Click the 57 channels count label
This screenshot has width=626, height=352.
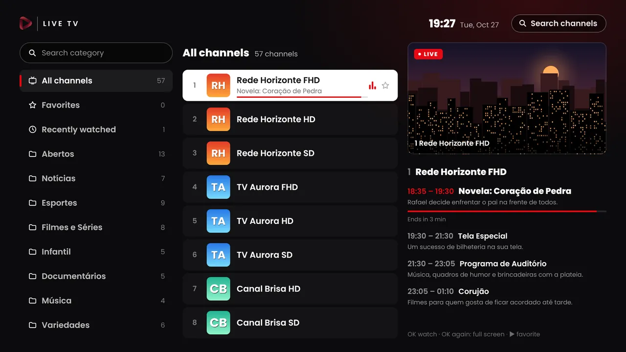click(x=276, y=54)
